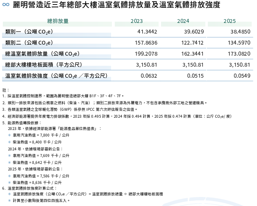The height and width of the screenshot is (206, 257).
Task: Click the value 134.5970
Action: tap(239, 43)
